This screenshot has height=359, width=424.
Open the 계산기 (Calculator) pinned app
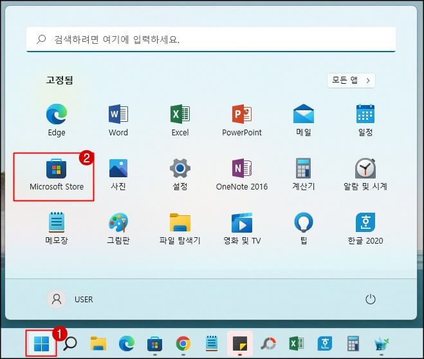pos(304,174)
